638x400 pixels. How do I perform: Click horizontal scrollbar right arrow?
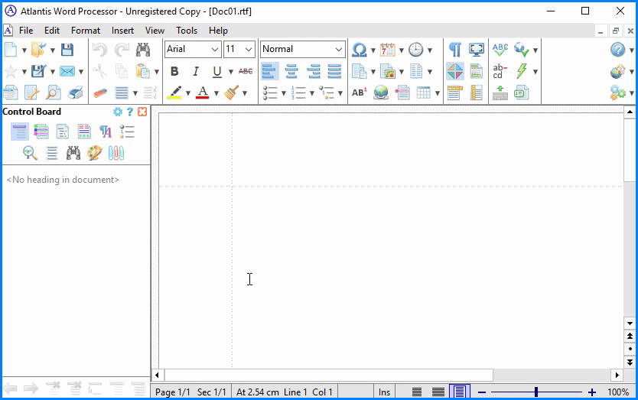(617, 376)
